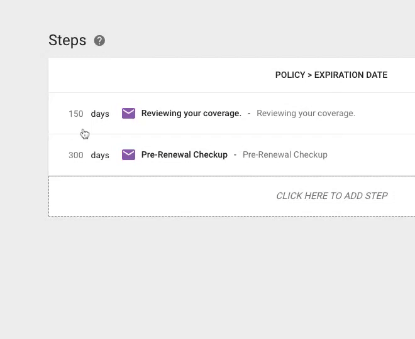Click the > separator in the policy header
This screenshot has height=339, width=415.
tap(309, 75)
